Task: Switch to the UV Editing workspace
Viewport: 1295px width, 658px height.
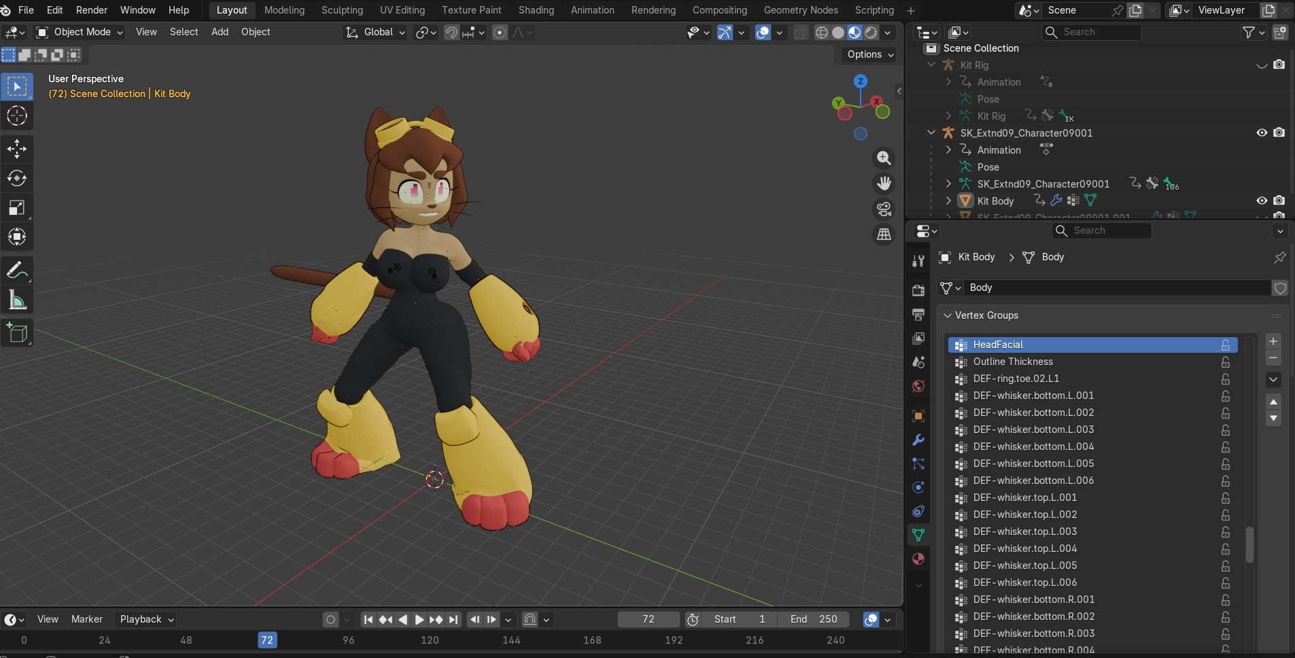Action: click(402, 10)
